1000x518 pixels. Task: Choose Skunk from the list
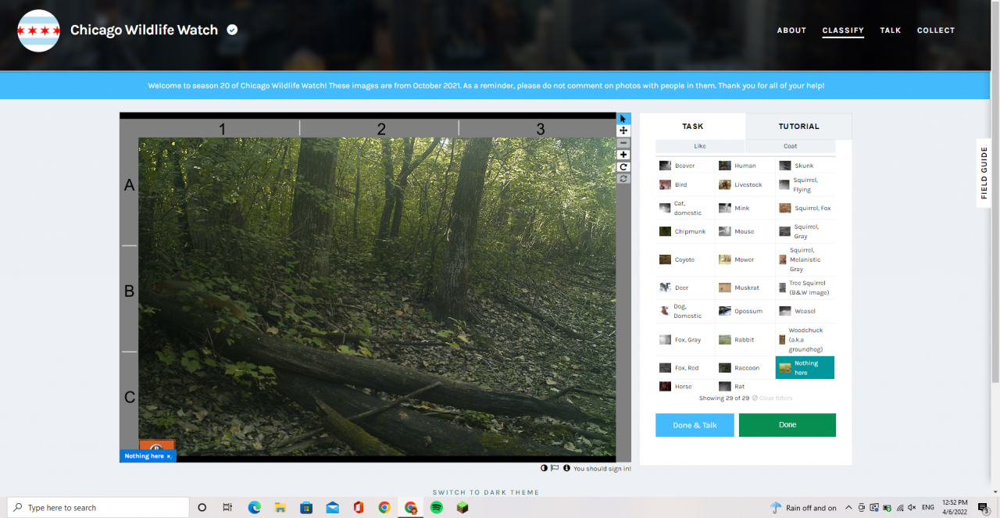[x=805, y=166]
